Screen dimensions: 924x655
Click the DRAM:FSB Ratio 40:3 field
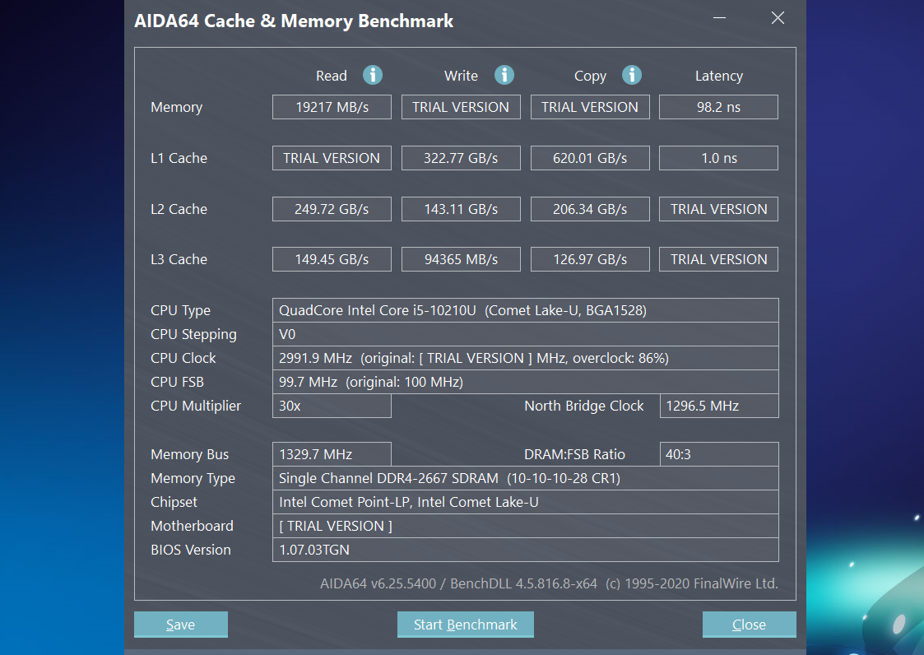tap(719, 454)
